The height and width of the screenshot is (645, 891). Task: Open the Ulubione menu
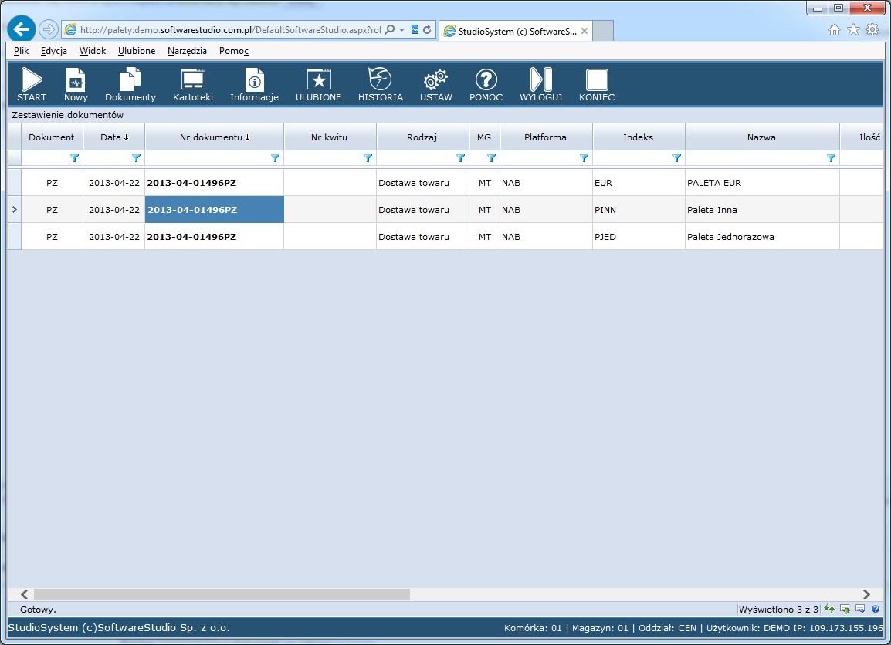[137, 50]
